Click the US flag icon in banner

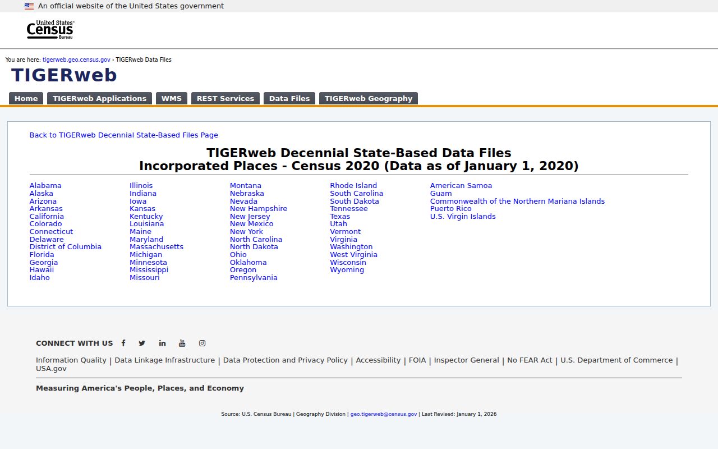(x=29, y=6)
